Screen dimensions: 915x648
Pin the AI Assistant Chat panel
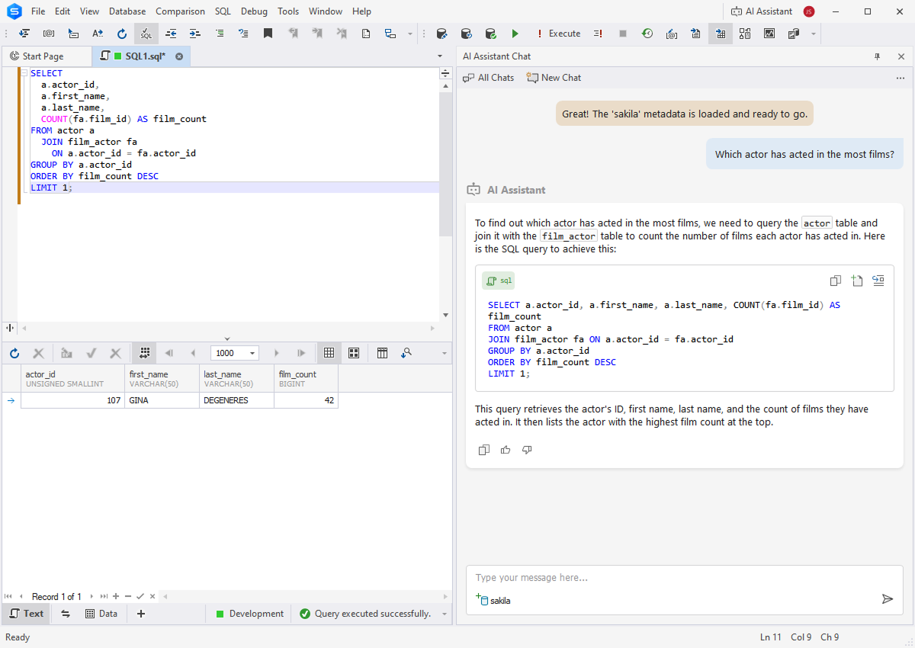[x=877, y=56]
